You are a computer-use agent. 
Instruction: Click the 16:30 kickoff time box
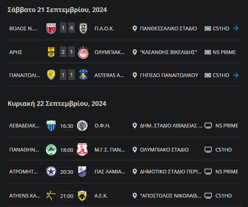pyautogui.click(x=66, y=126)
